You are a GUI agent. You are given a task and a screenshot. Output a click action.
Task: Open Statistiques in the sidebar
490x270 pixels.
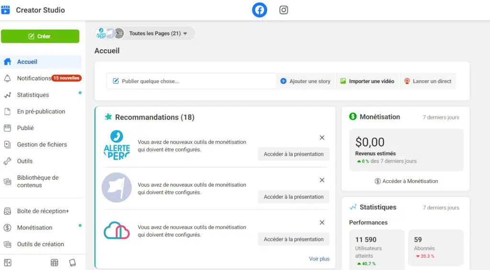(x=33, y=95)
